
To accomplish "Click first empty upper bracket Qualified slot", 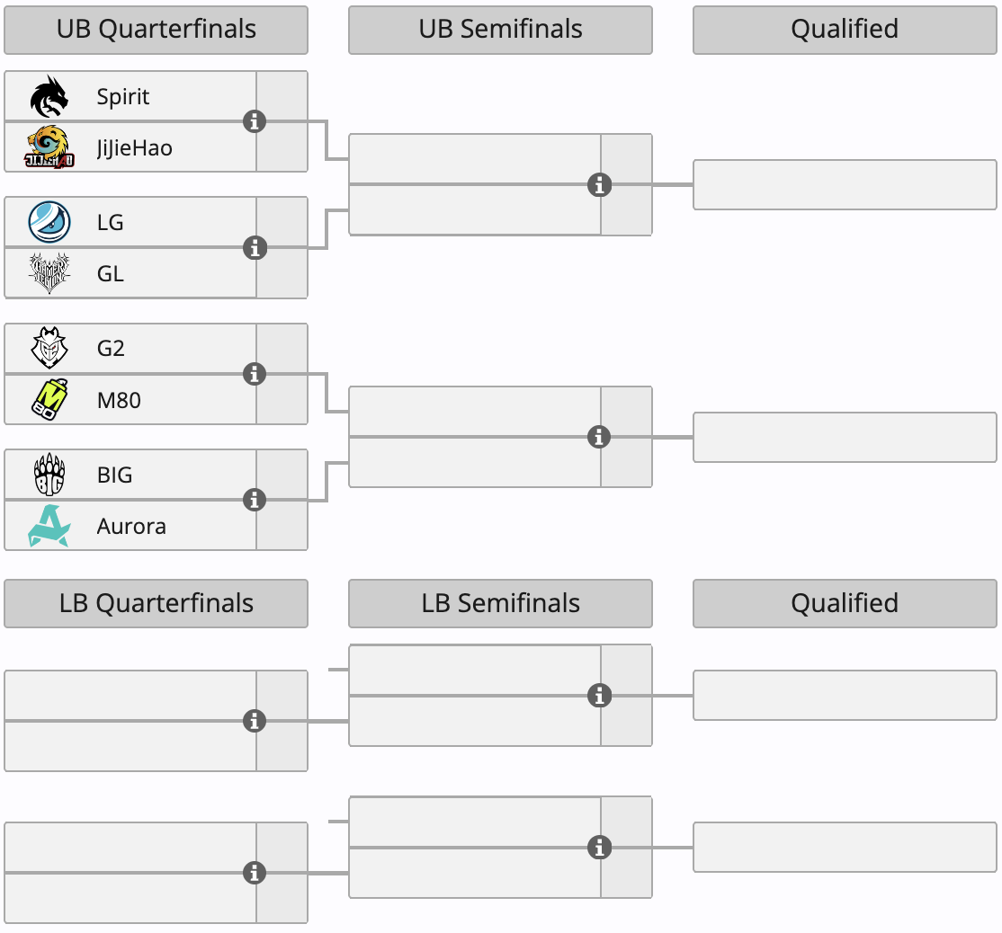I will click(x=845, y=184).
